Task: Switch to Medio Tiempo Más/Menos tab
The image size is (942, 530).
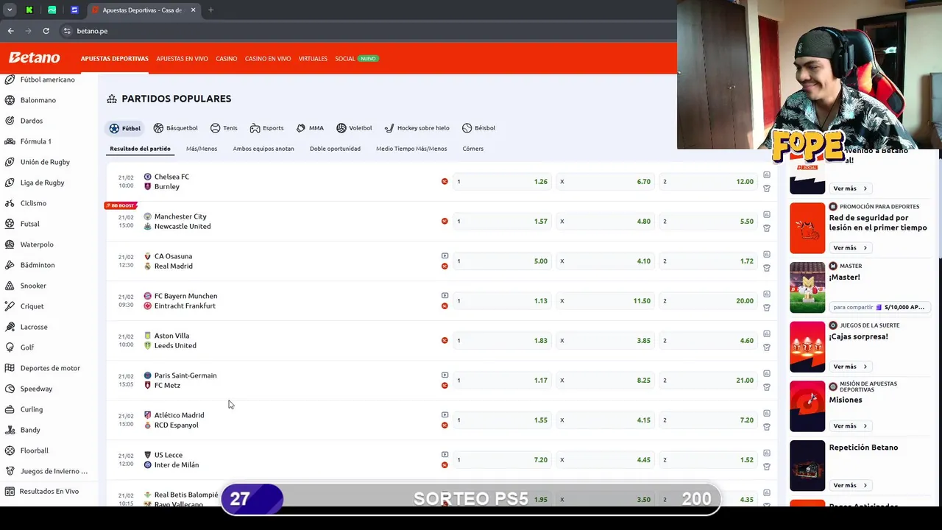Action: pos(411,149)
